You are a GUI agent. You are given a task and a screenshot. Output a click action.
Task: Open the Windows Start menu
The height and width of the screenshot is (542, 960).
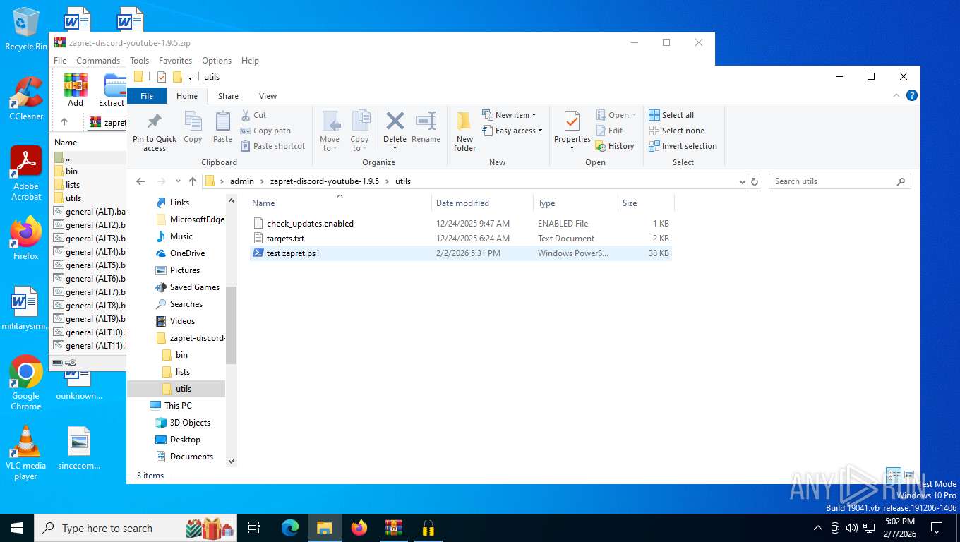[17, 528]
